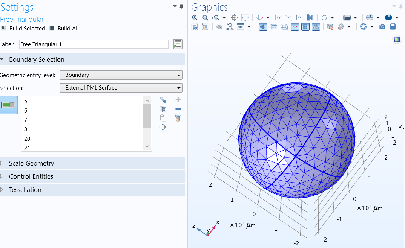
Task: Open the color palette dropdown arrow
Action: (x=349, y=27)
